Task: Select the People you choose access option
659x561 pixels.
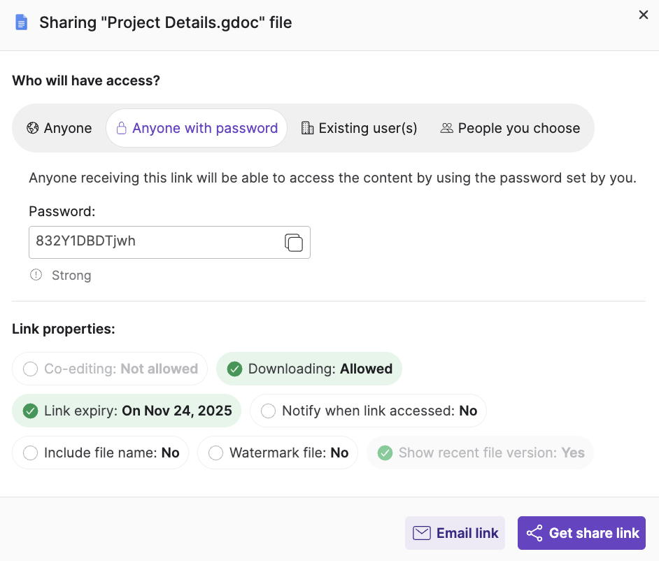Action: tap(510, 128)
